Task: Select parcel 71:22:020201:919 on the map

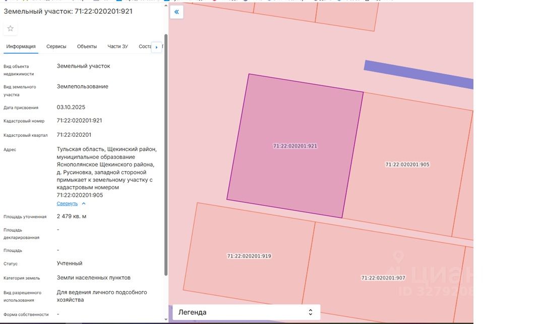Action: click(x=249, y=256)
